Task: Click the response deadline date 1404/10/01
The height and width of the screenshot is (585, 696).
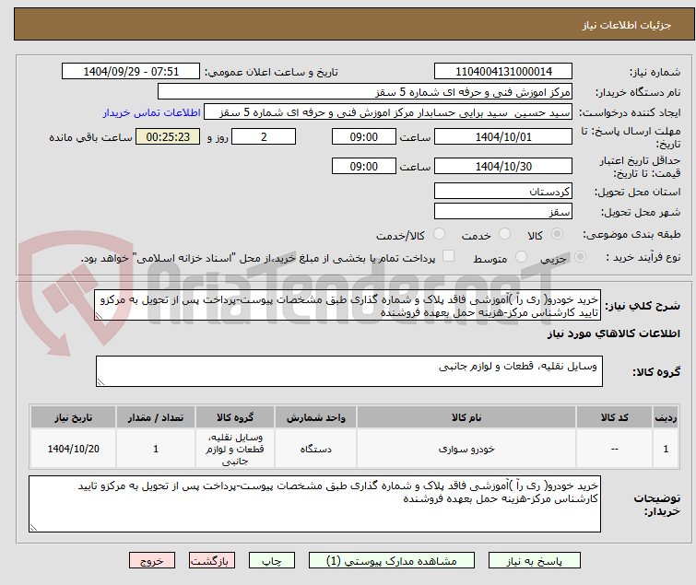Action: pos(503,136)
